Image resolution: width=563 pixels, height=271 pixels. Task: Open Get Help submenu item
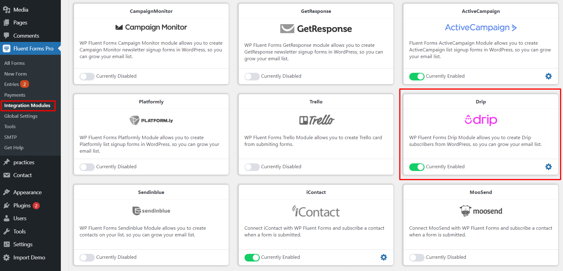pyautogui.click(x=14, y=147)
